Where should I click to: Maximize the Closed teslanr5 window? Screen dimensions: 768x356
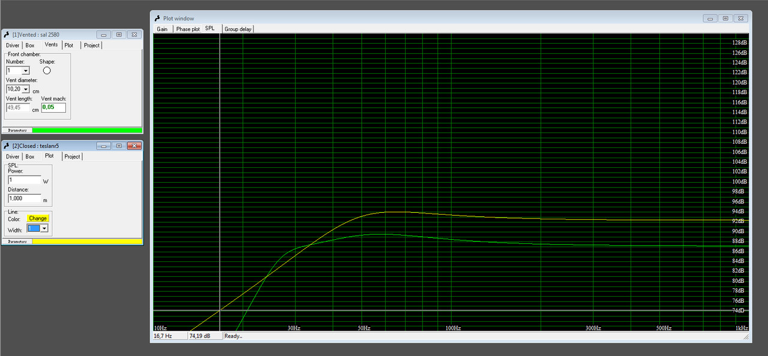(x=119, y=146)
